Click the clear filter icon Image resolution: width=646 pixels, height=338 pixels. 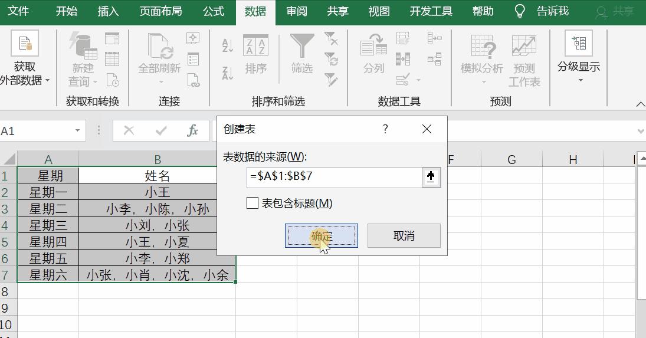pyautogui.click(x=331, y=39)
